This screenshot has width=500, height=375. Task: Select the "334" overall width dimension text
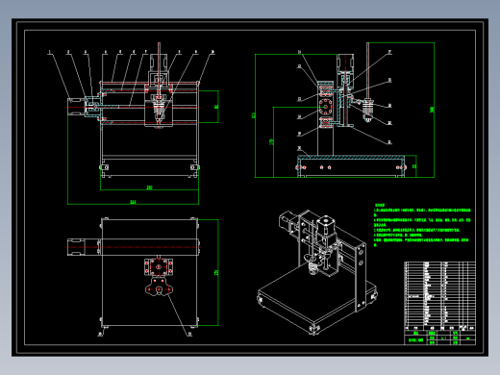[x=133, y=202]
